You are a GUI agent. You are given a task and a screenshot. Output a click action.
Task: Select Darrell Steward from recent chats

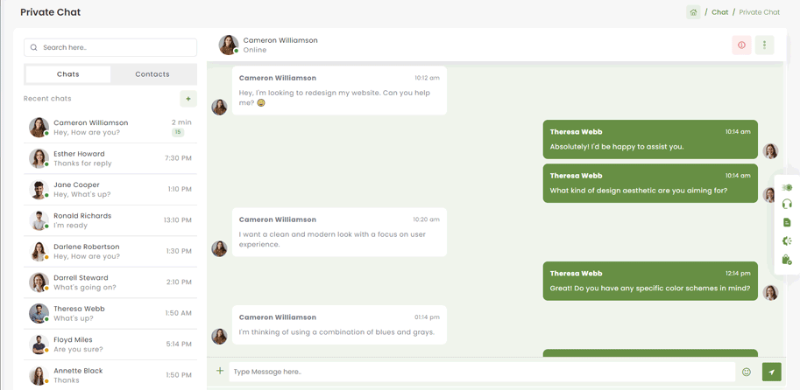click(x=110, y=282)
